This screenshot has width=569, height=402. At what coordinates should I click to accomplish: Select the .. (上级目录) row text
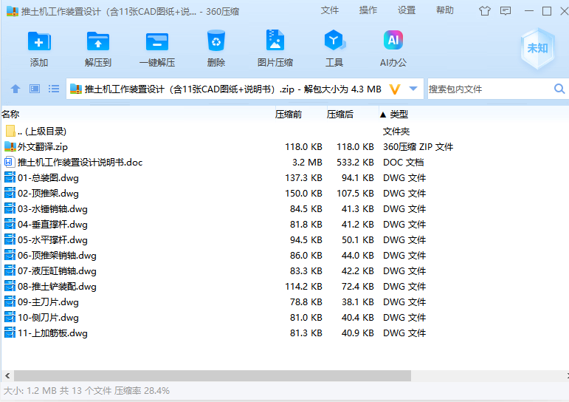42,132
